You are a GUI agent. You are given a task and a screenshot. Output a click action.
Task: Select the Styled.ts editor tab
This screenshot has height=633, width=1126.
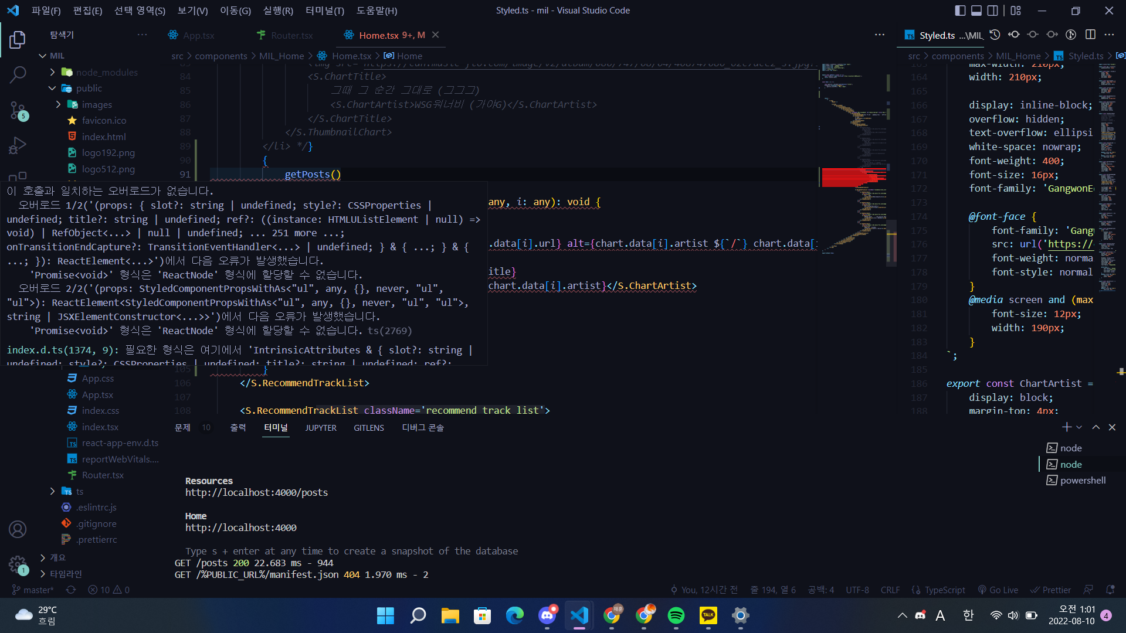[941, 35]
